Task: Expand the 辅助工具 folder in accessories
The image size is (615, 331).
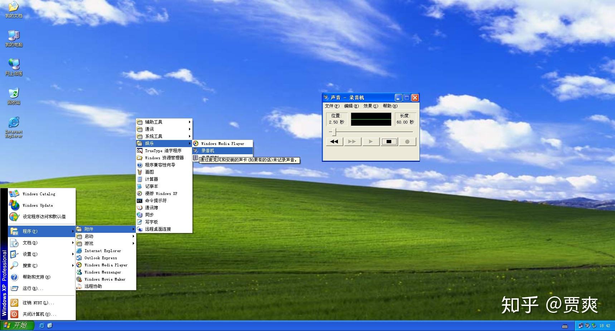Action: [x=164, y=122]
